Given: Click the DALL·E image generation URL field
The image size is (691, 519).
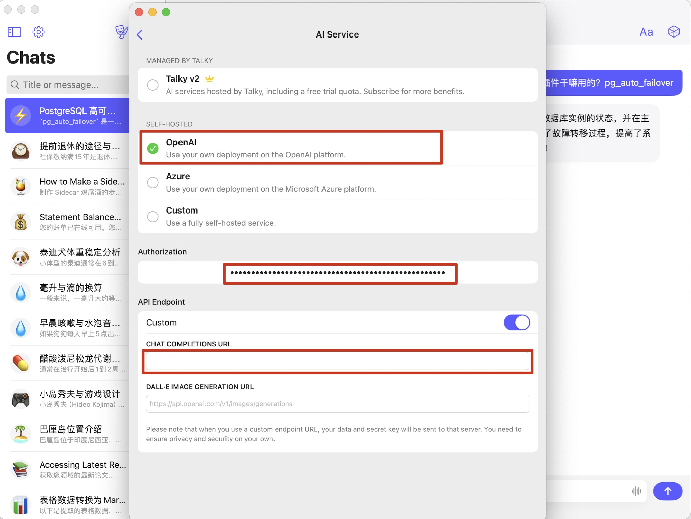Looking at the screenshot, I should [337, 404].
